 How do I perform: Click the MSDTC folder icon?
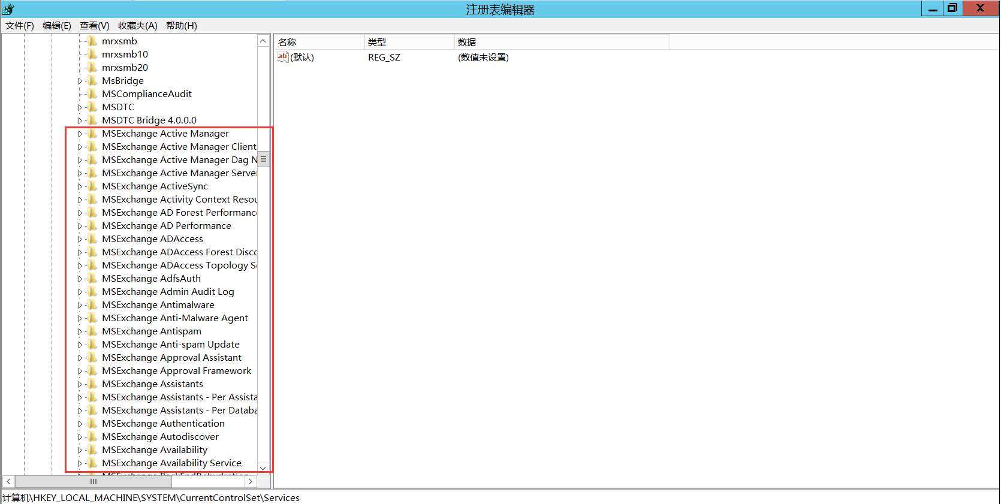tap(92, 107)
